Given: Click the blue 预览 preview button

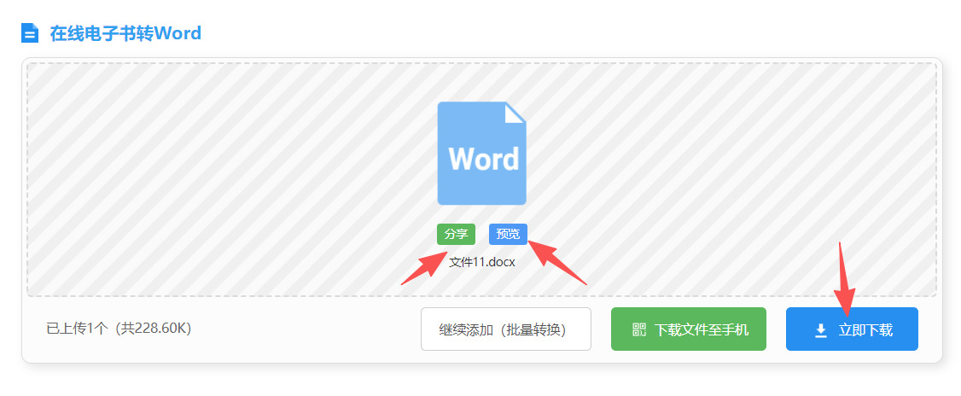Looking at the screenshot, I should tap(508, 234).
